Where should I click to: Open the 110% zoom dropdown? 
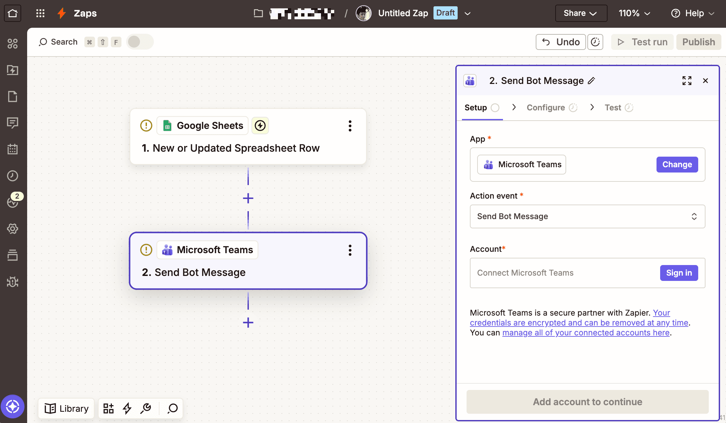(634, 13)
